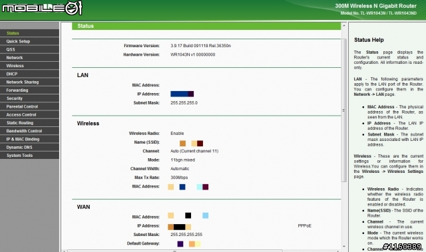The image size is (426, 252).
Task: Open Static Routing page
Action: coord(29,123)
